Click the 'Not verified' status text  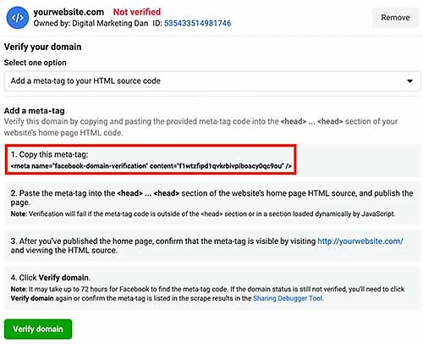coord(137,12)
